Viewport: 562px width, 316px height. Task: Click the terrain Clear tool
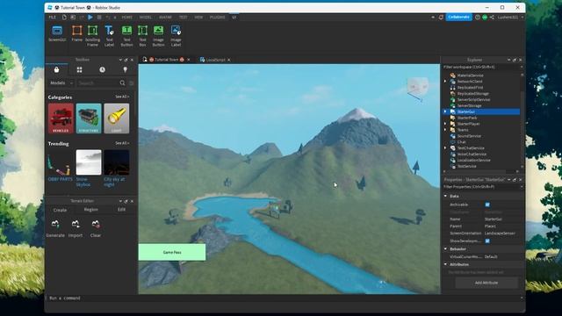coord(96,228)
